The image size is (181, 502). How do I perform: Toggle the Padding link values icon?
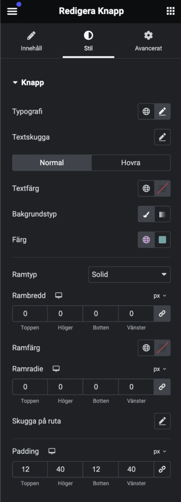[x=162, y=469]
